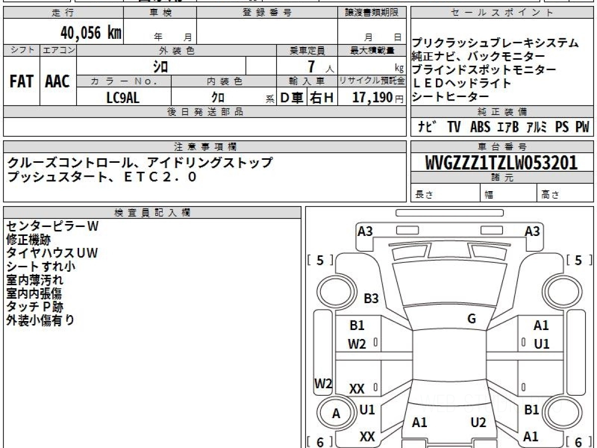
Task: Click the U2 damage mark on diagram
Action: click(x=478, y=423)
